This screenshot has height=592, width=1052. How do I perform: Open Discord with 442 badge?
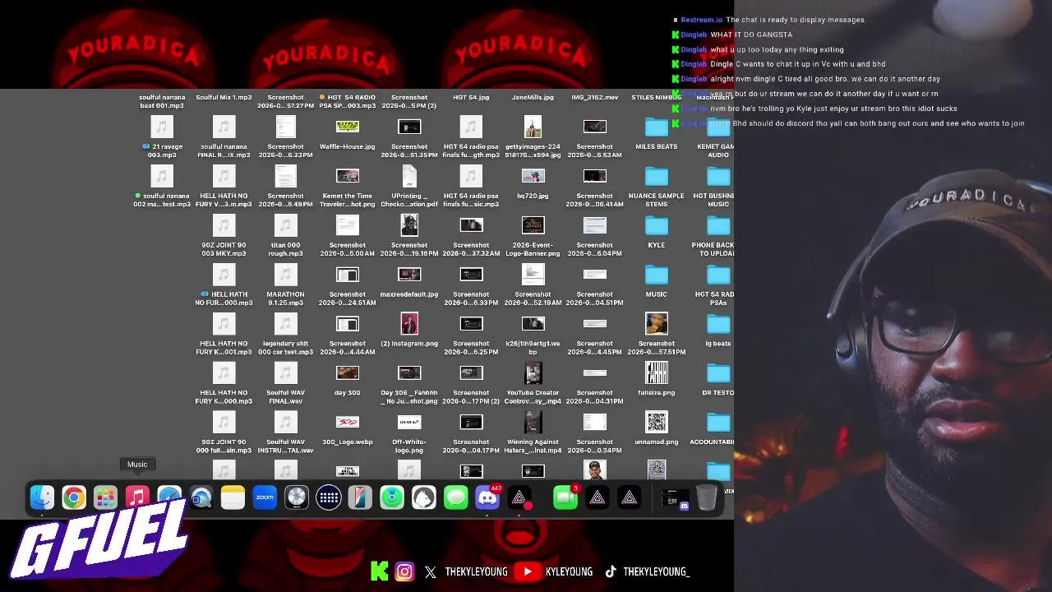(487, 497)
